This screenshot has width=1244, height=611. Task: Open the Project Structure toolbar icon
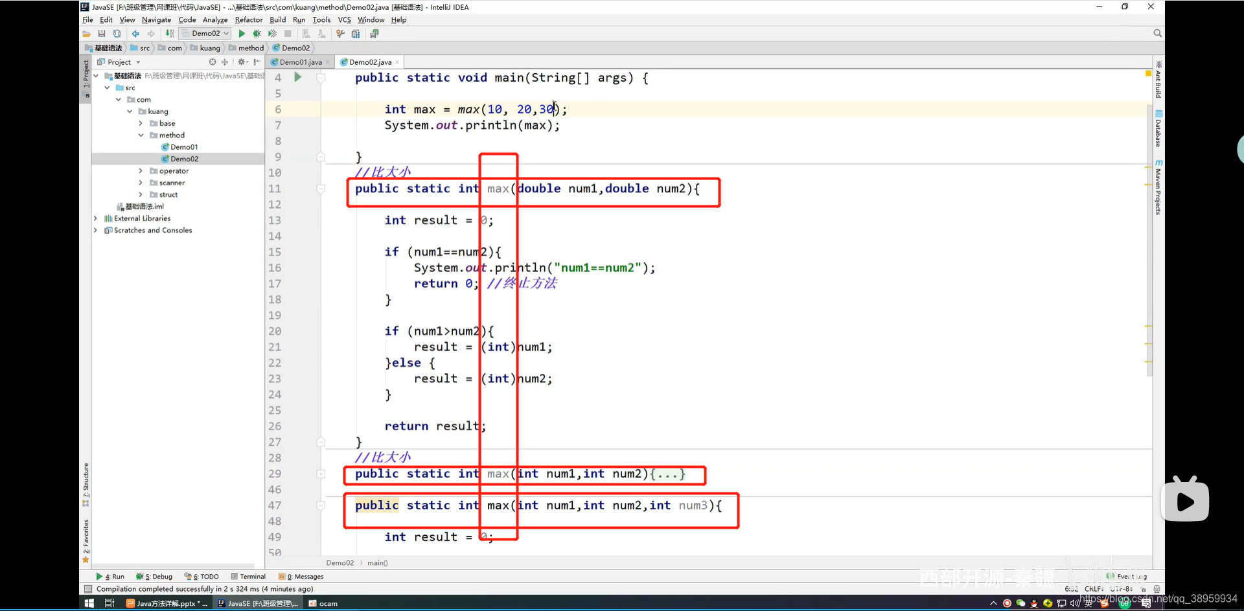(x=356, y=34)
